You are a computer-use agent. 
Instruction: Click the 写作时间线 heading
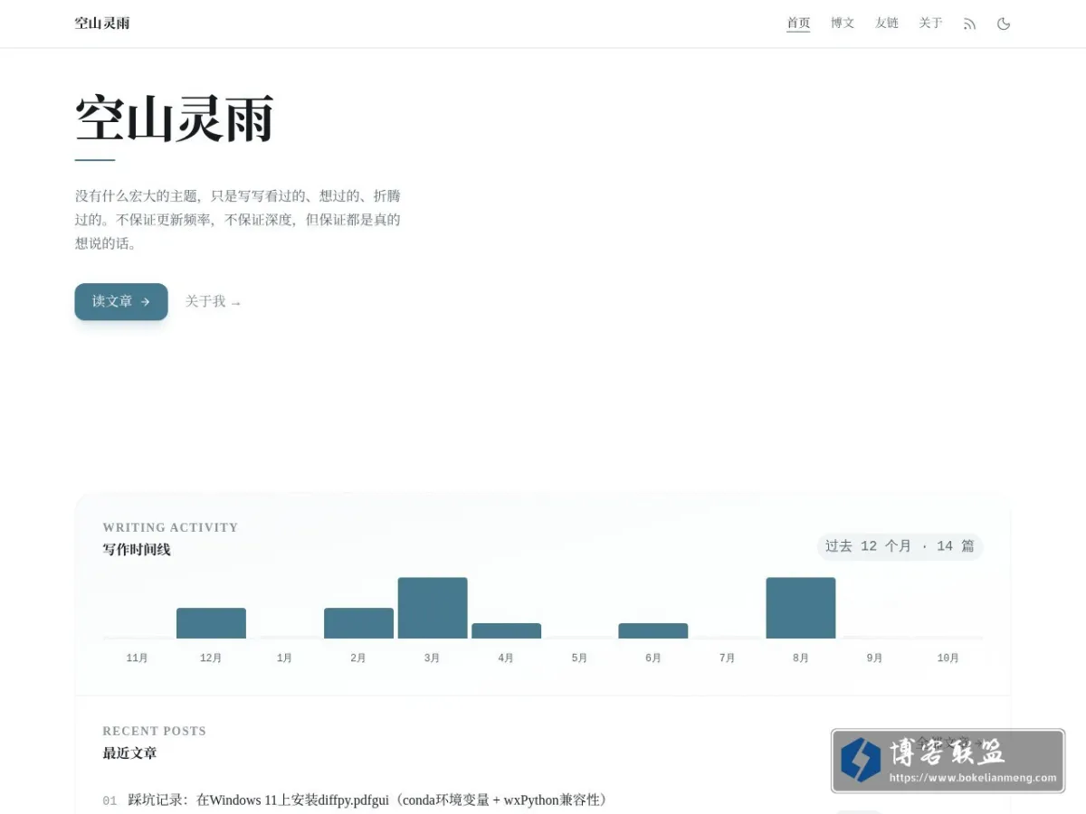137,550
